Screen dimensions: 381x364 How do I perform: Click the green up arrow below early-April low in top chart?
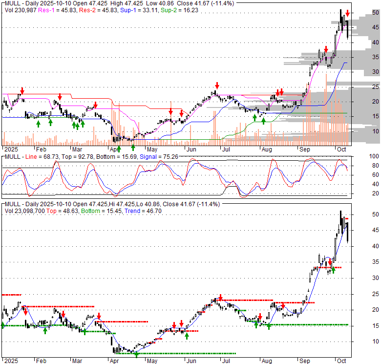click(118, 149)
